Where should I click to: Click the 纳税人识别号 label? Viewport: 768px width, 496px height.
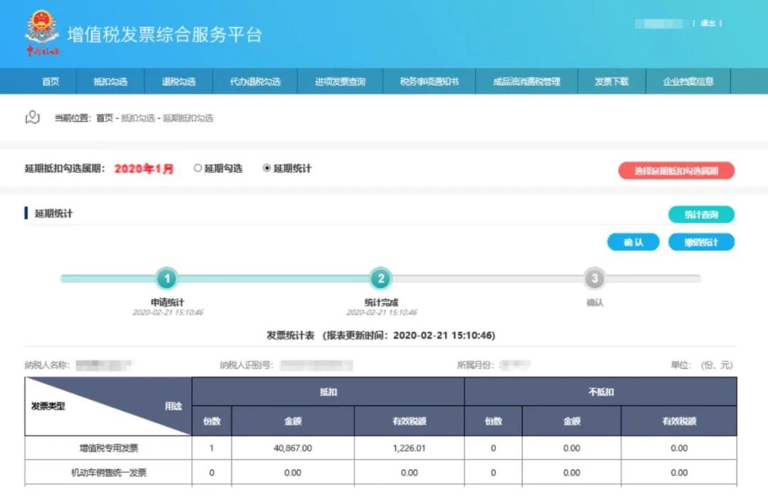(x=246, y=365)
